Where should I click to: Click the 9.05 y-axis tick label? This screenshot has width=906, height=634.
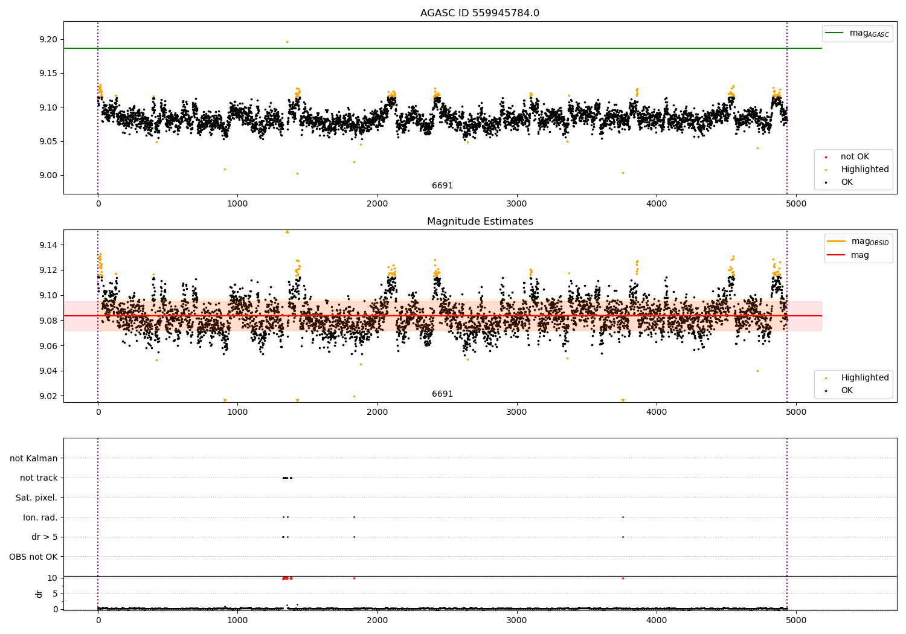click(47, 142)
